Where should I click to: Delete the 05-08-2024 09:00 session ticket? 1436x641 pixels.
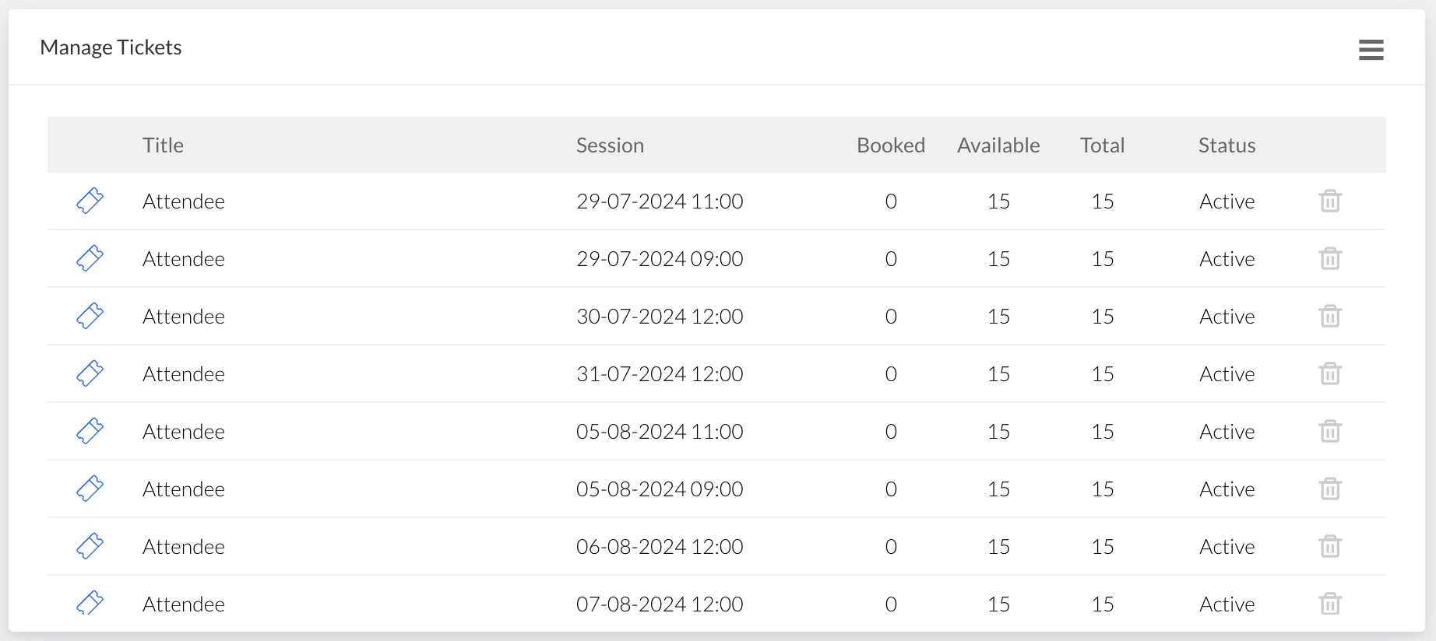(1329, 489)
